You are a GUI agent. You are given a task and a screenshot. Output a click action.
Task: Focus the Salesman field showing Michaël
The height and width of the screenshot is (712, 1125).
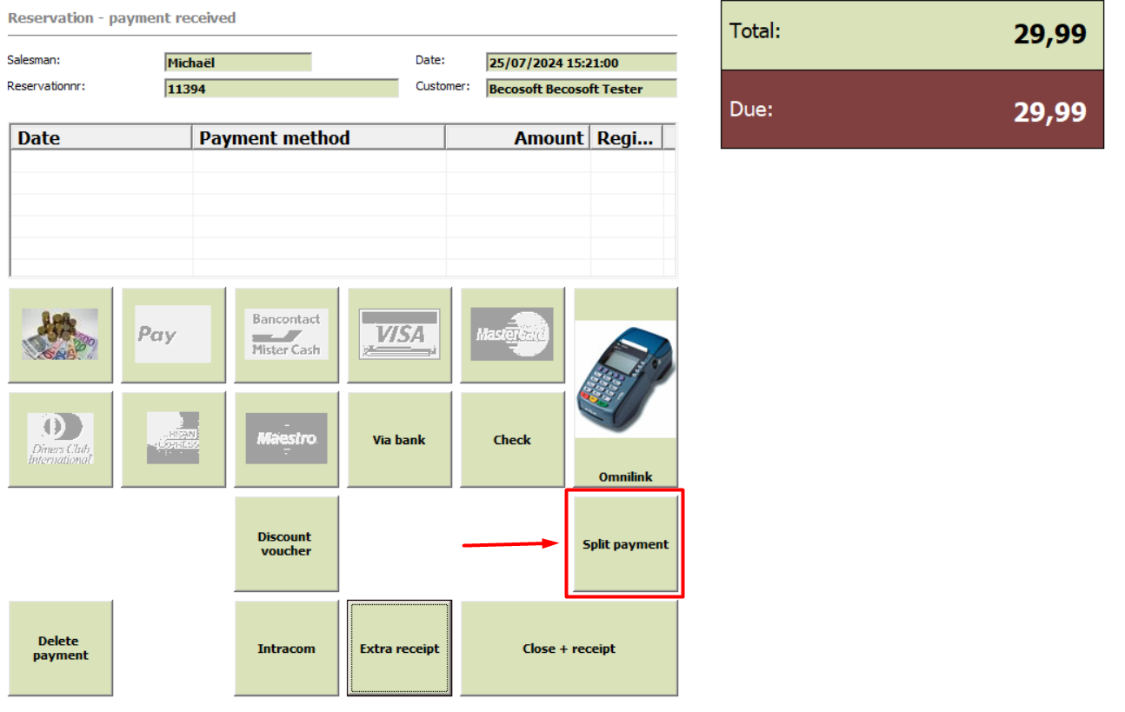point(238,63)
